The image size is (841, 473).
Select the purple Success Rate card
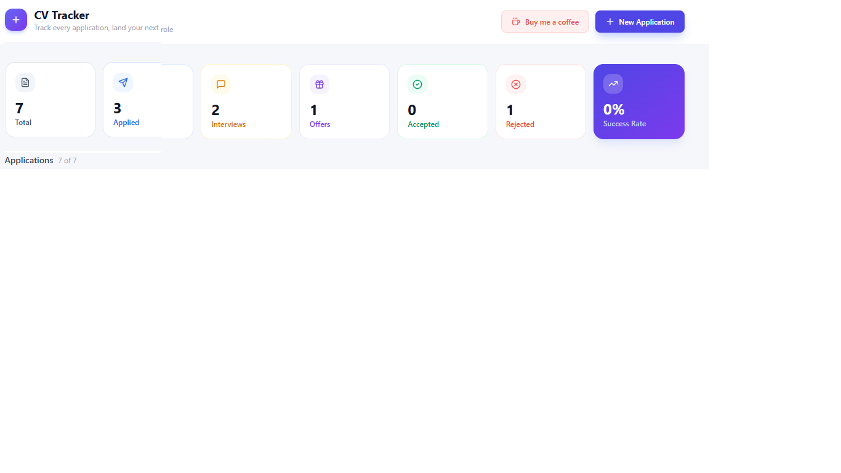[638, 101]
